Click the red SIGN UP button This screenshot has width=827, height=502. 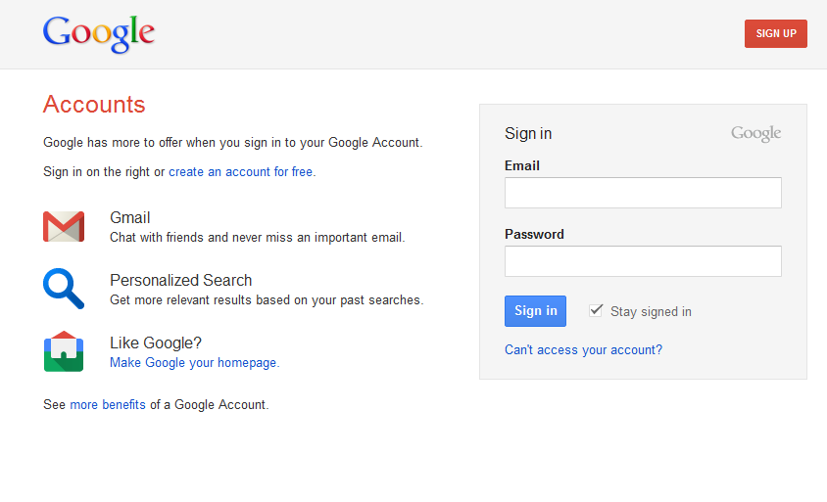776,33
